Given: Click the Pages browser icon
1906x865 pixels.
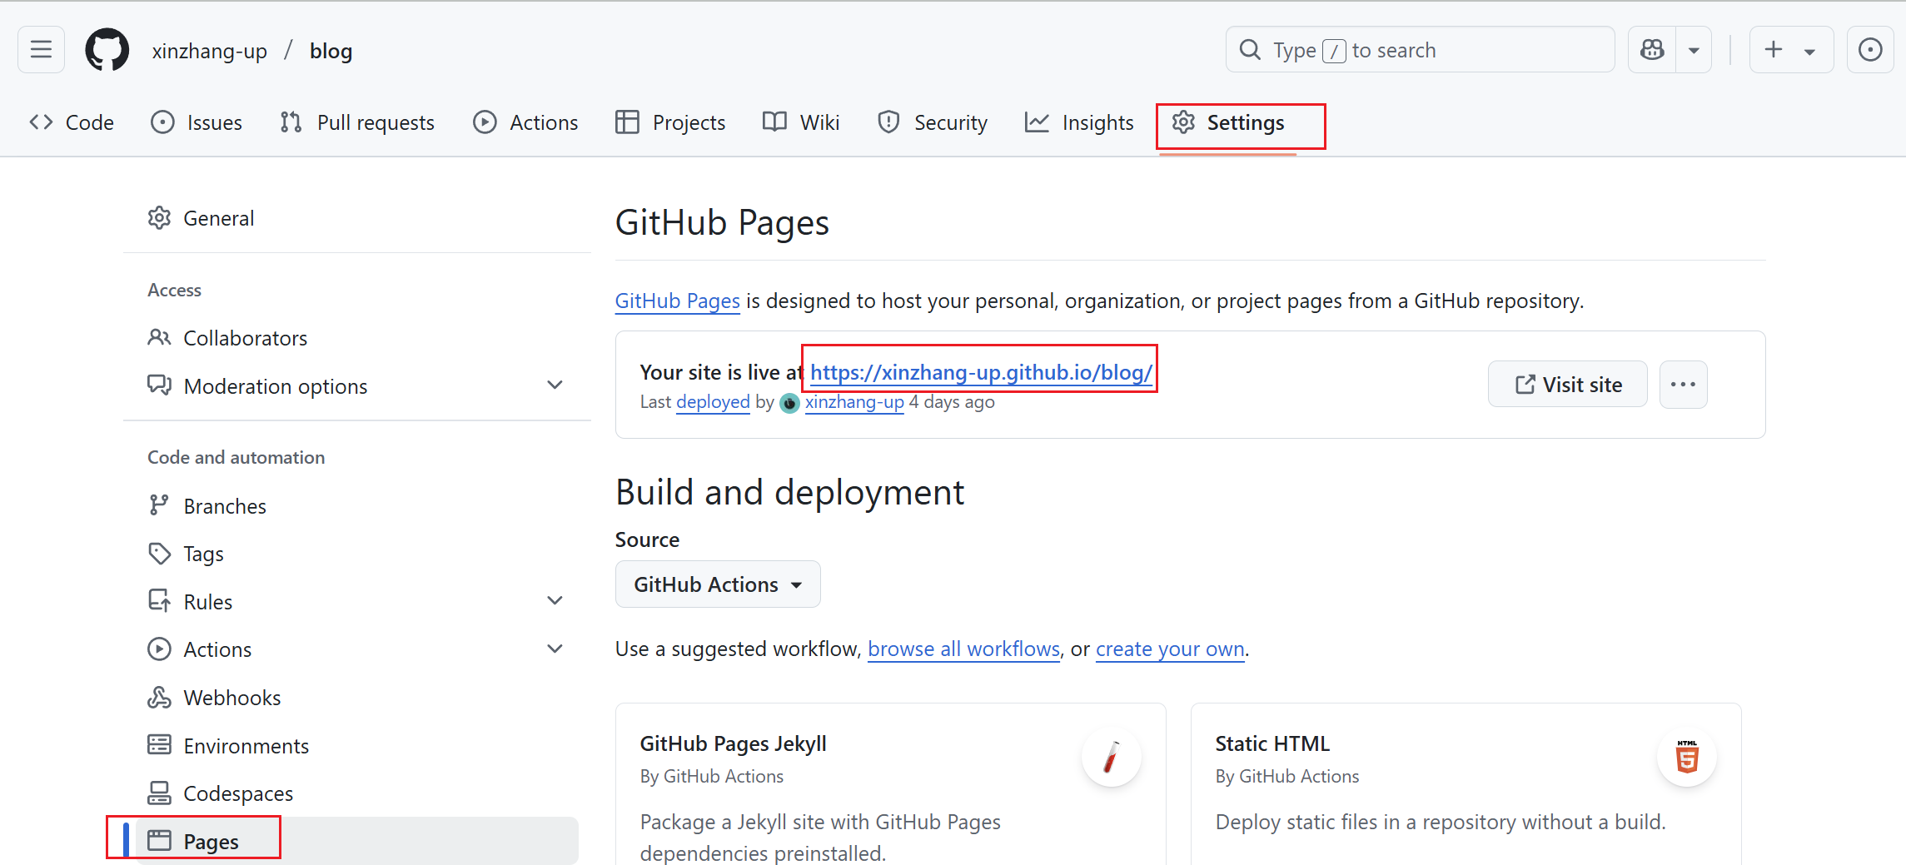Looking at the screenshot, I should tap(159, 841).
